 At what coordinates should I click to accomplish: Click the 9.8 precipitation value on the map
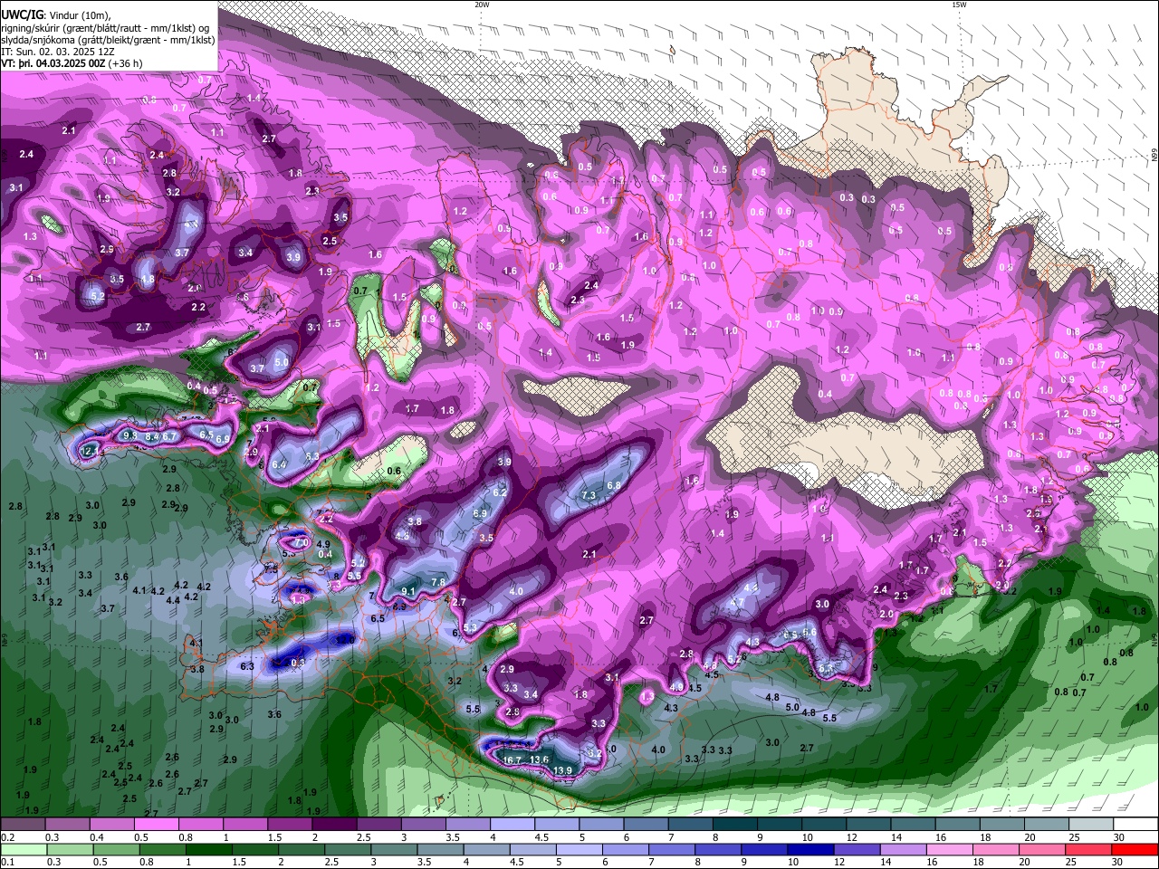tap(129, 435)
